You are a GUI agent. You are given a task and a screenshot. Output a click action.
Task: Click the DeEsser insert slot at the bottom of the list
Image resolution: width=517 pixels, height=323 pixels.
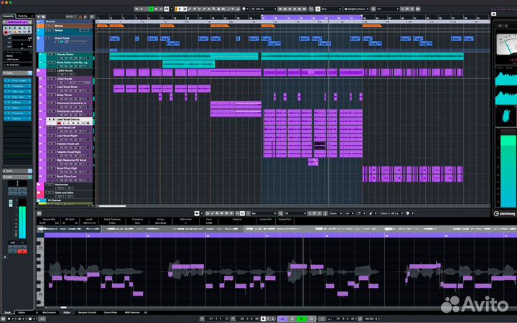pyautogui.click(x=17, y=118)
